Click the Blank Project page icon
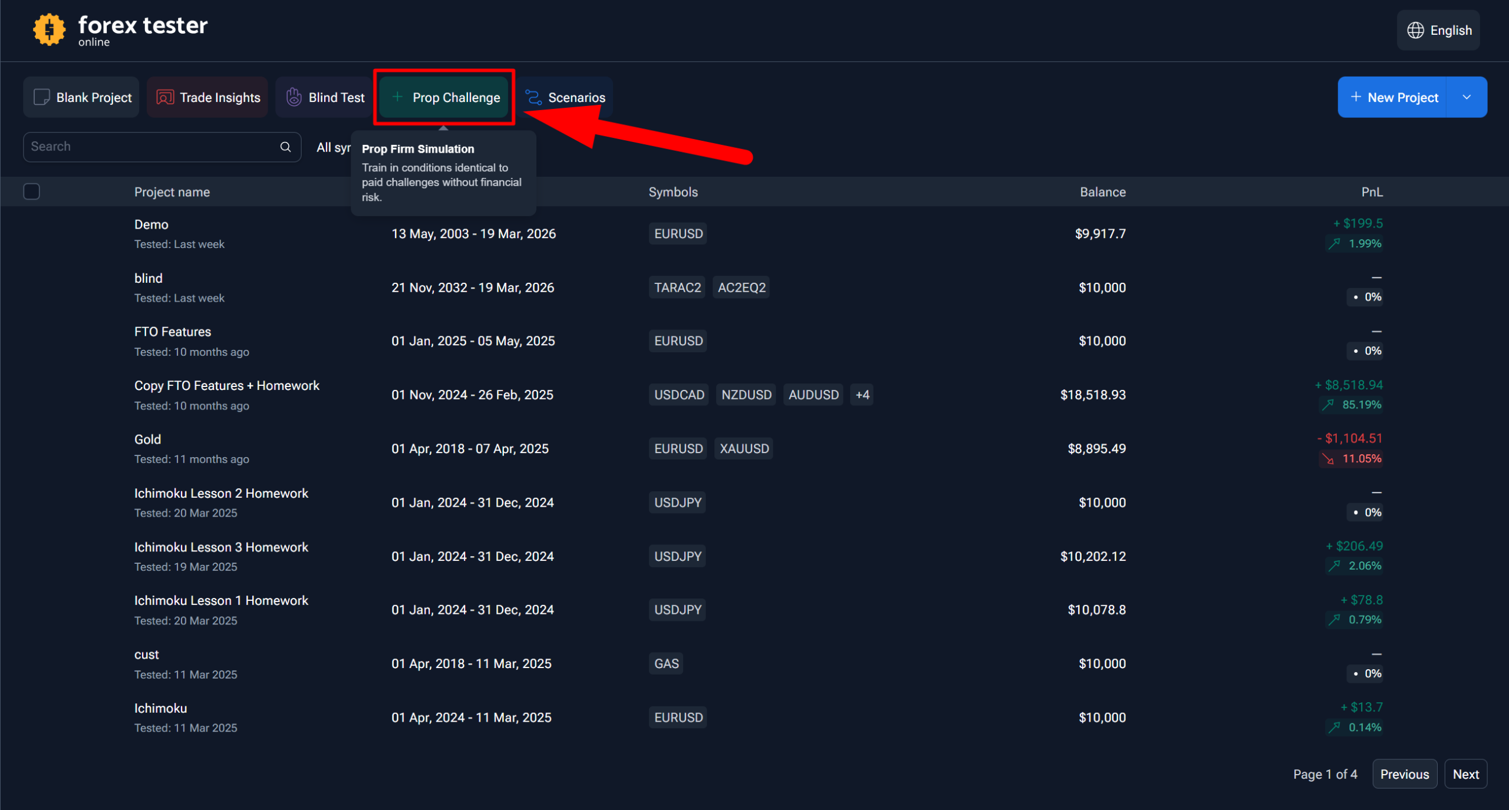 click(x=42, y=97)
